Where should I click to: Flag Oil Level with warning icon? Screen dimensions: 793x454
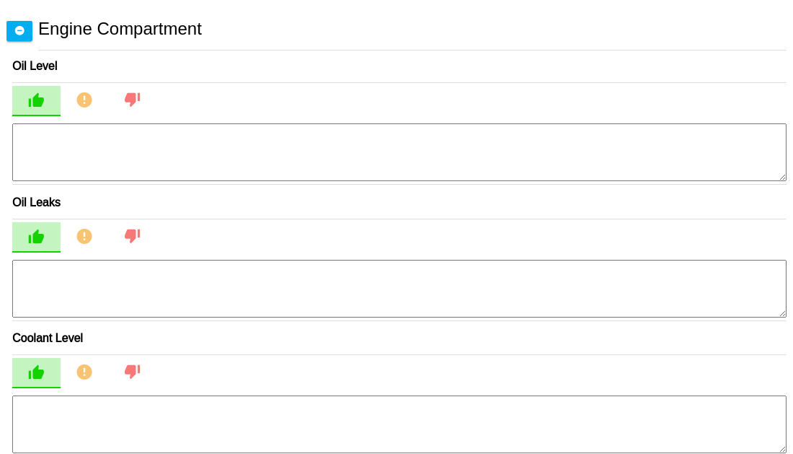pyautogui.click(x=84, y=100)
